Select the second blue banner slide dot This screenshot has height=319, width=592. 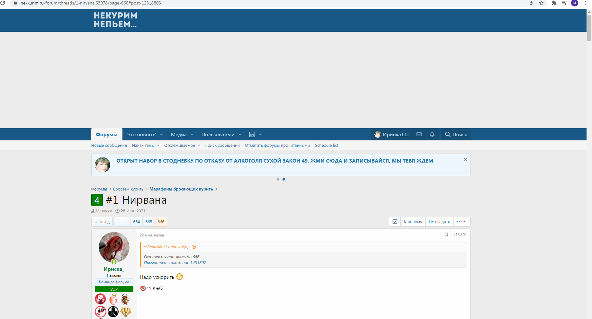coord(284,179)
